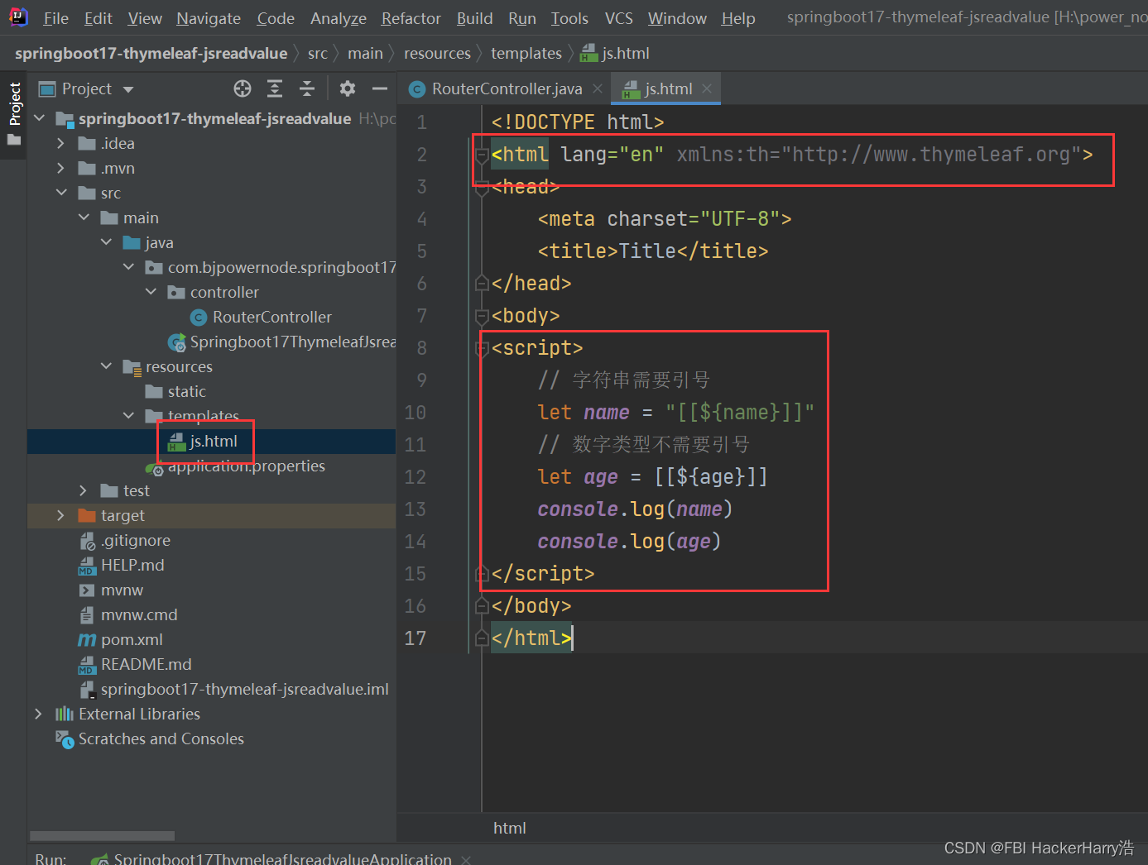Screen dimensions: 1148x865
Task: Open the View menu
Action: coord(145,18)
